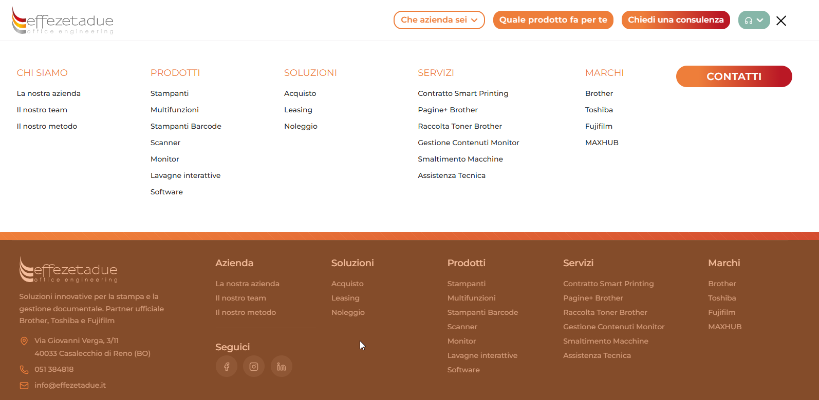
Task: Open the LinkedIn social icon
Action: pos(281,367)
